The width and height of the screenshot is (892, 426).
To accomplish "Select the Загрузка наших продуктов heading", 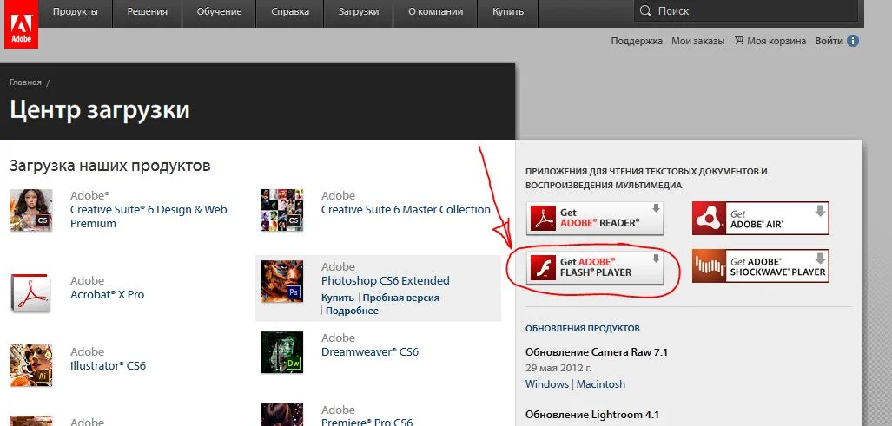I will (x=109, y=166).
